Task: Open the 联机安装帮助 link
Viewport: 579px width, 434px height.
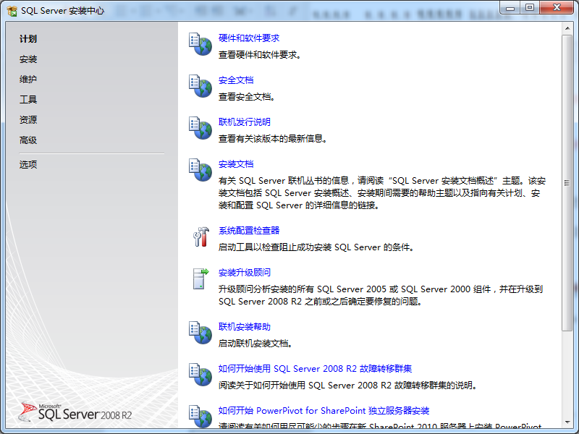Action: 245,327
